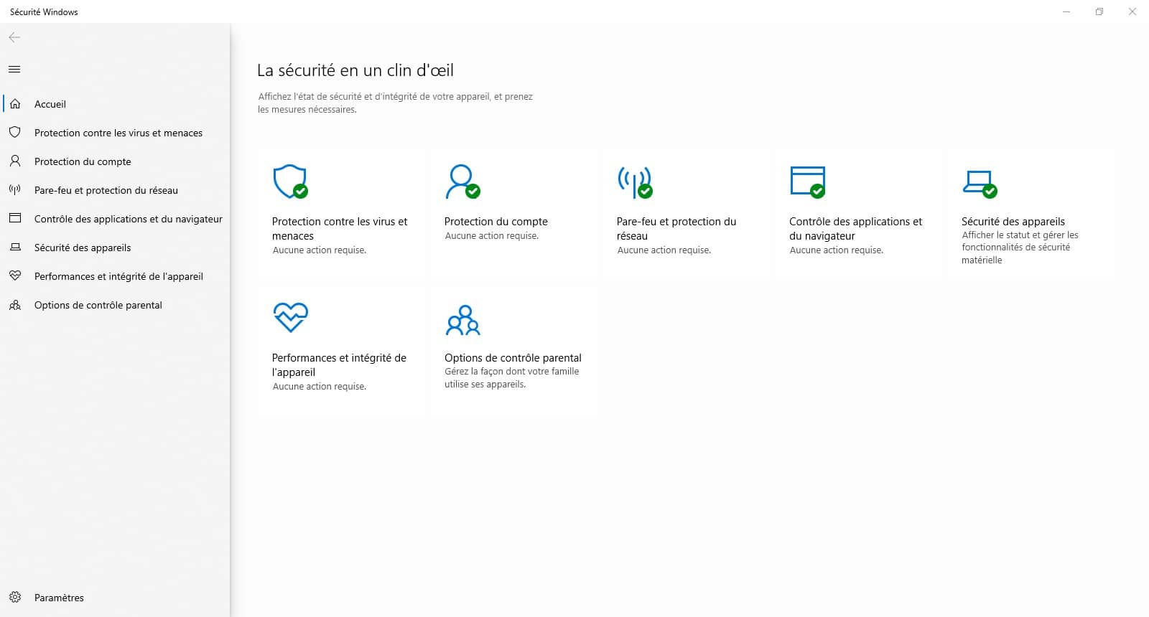Click 'Aucune action requise.' under Protection du compte
Viewport: 1149px width, 617px height.
point(492,236)
